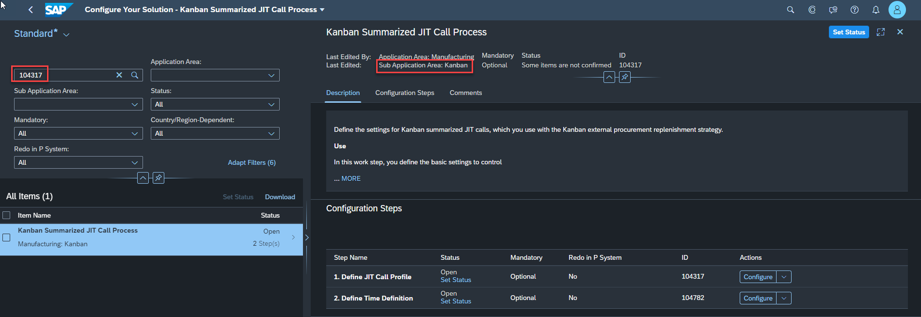Viewport: 921px width, 317px height.
Task: Open the Standard variant dropdown
Action: 66,34
